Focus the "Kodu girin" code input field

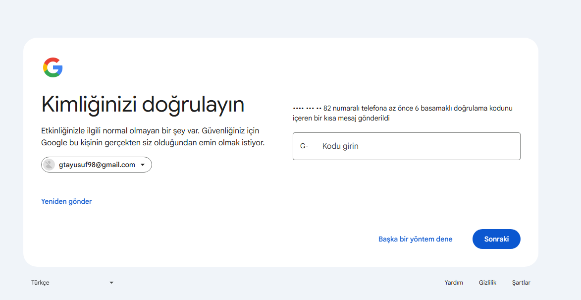407,146
